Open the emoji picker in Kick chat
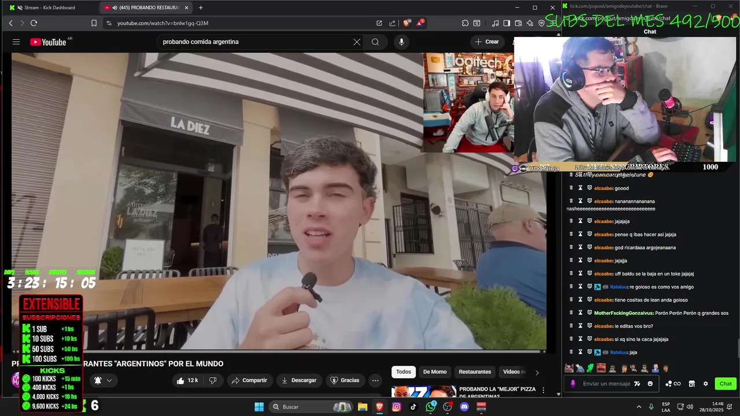 pos(650,384)
